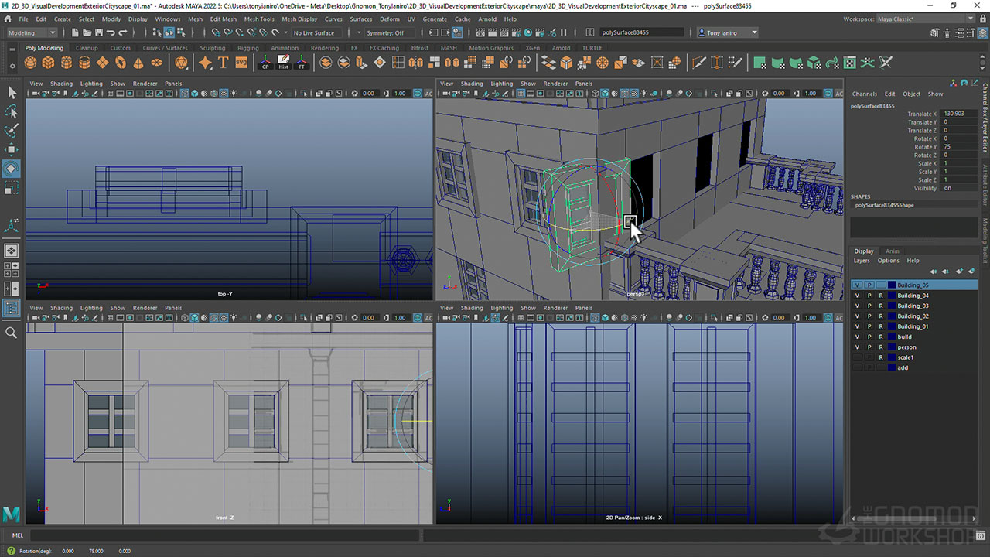Click the polygon cube shelf icon

[48, 63]
